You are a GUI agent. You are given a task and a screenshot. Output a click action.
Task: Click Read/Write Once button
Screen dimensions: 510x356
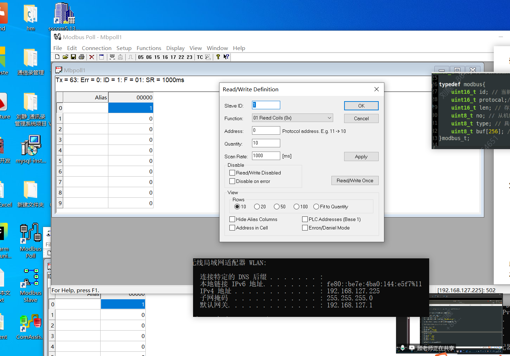click(355, 180)
